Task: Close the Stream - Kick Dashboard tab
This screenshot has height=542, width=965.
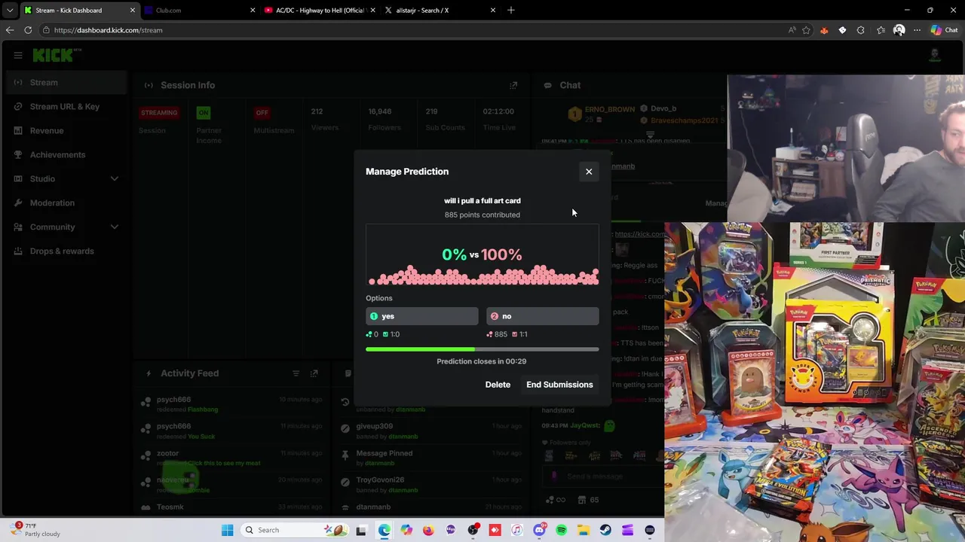Action: [133, 11]
